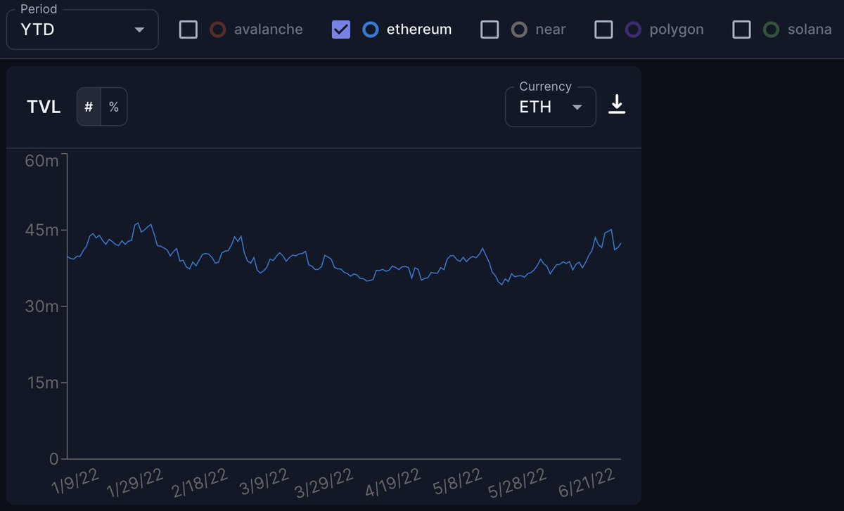Click the ethereum blue circle marker
The width and height of the screenshot is (844, 511).
(x=371, y=30)
